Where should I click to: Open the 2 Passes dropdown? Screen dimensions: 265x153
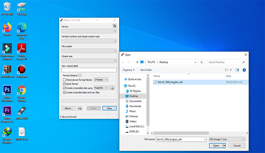click(x=101, y=80)
